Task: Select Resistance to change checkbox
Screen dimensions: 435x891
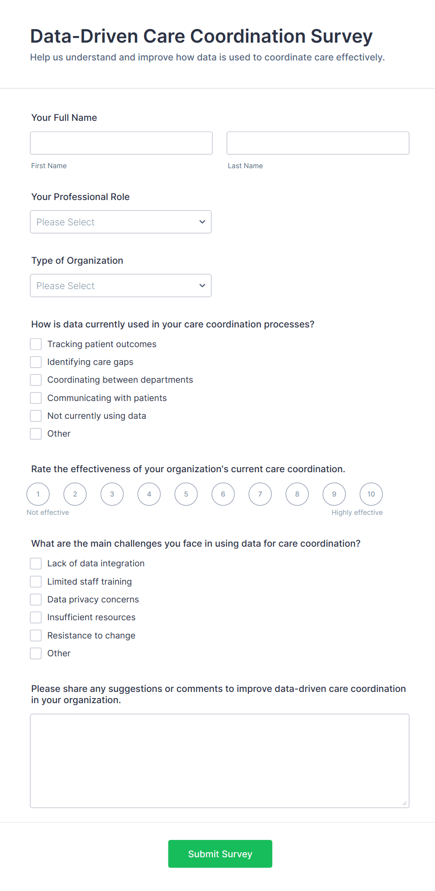Action: 36,636
